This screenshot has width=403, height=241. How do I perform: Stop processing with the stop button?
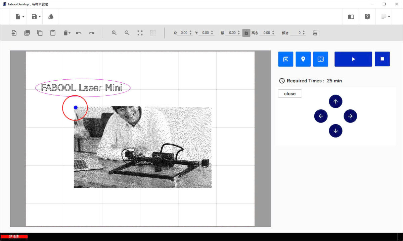pyautogui.click(x=382, y=59)
